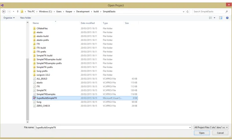
Task: Select the ITK VCXPROJ file icon
Action: 34,86
